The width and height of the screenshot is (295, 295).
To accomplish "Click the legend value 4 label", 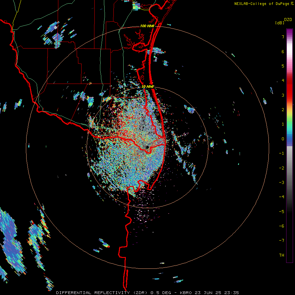I will (x=283, y=81).
